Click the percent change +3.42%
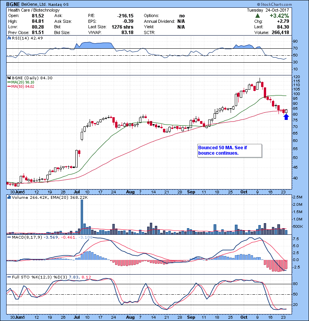This screenshot has height=321, width=309. click(x=279, y=16)
